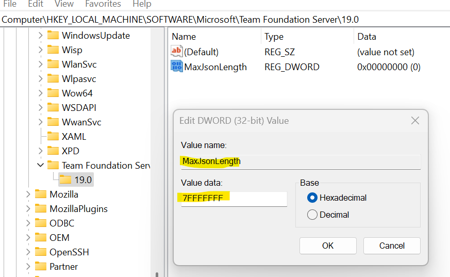Screen dimensions: 450x277
Task: Open the Edit menu
Action: (36, 4)
